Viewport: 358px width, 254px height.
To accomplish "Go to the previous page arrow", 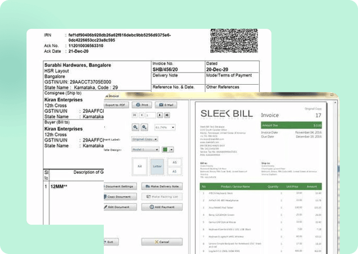I will click(142, 115).
